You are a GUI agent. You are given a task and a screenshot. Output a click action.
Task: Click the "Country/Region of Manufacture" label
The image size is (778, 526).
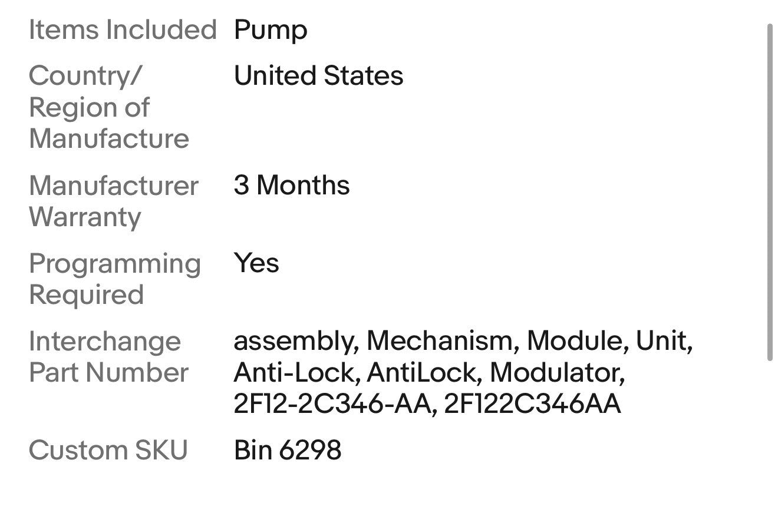click(x=108, y=107)
